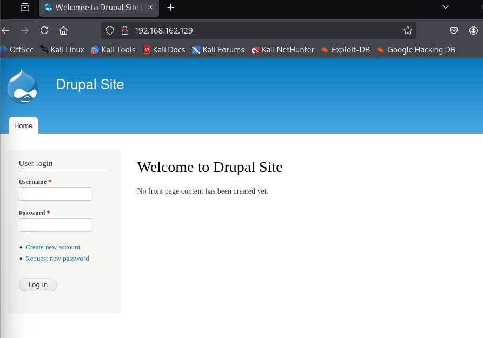Follow the Create new account link

click(52, 247)
